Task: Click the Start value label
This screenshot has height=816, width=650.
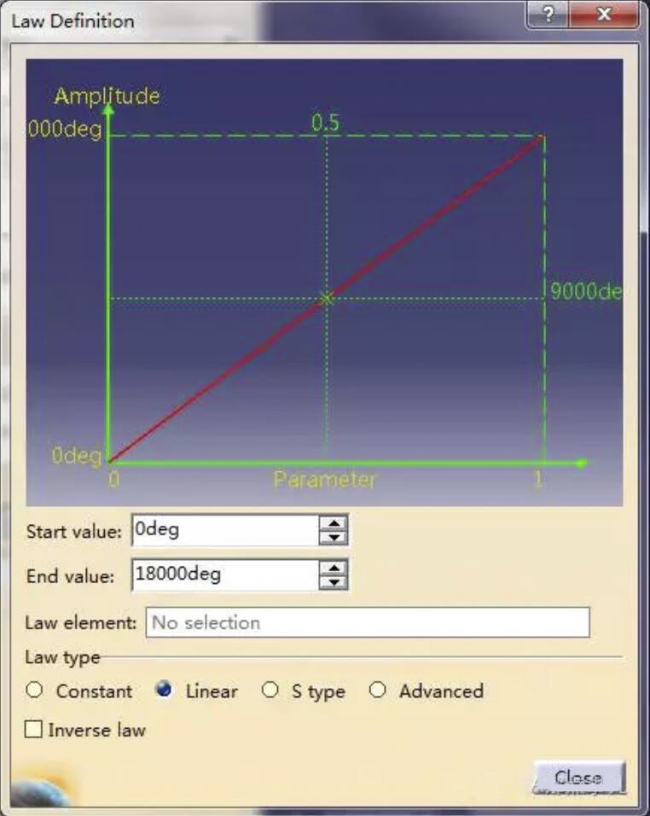Action: click(x=74, y=531)
